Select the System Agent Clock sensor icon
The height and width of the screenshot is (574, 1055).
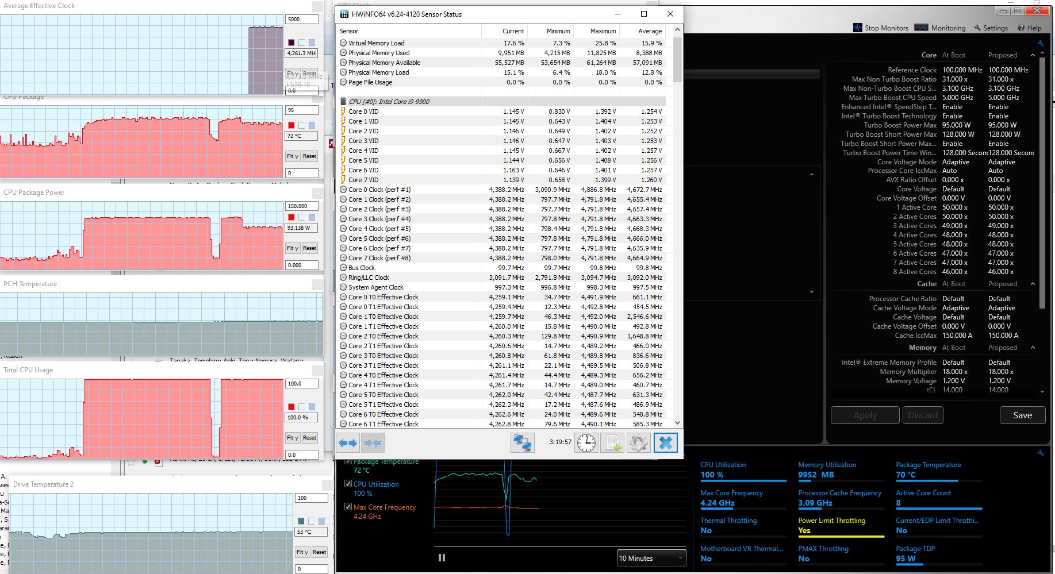coord(343,287)
